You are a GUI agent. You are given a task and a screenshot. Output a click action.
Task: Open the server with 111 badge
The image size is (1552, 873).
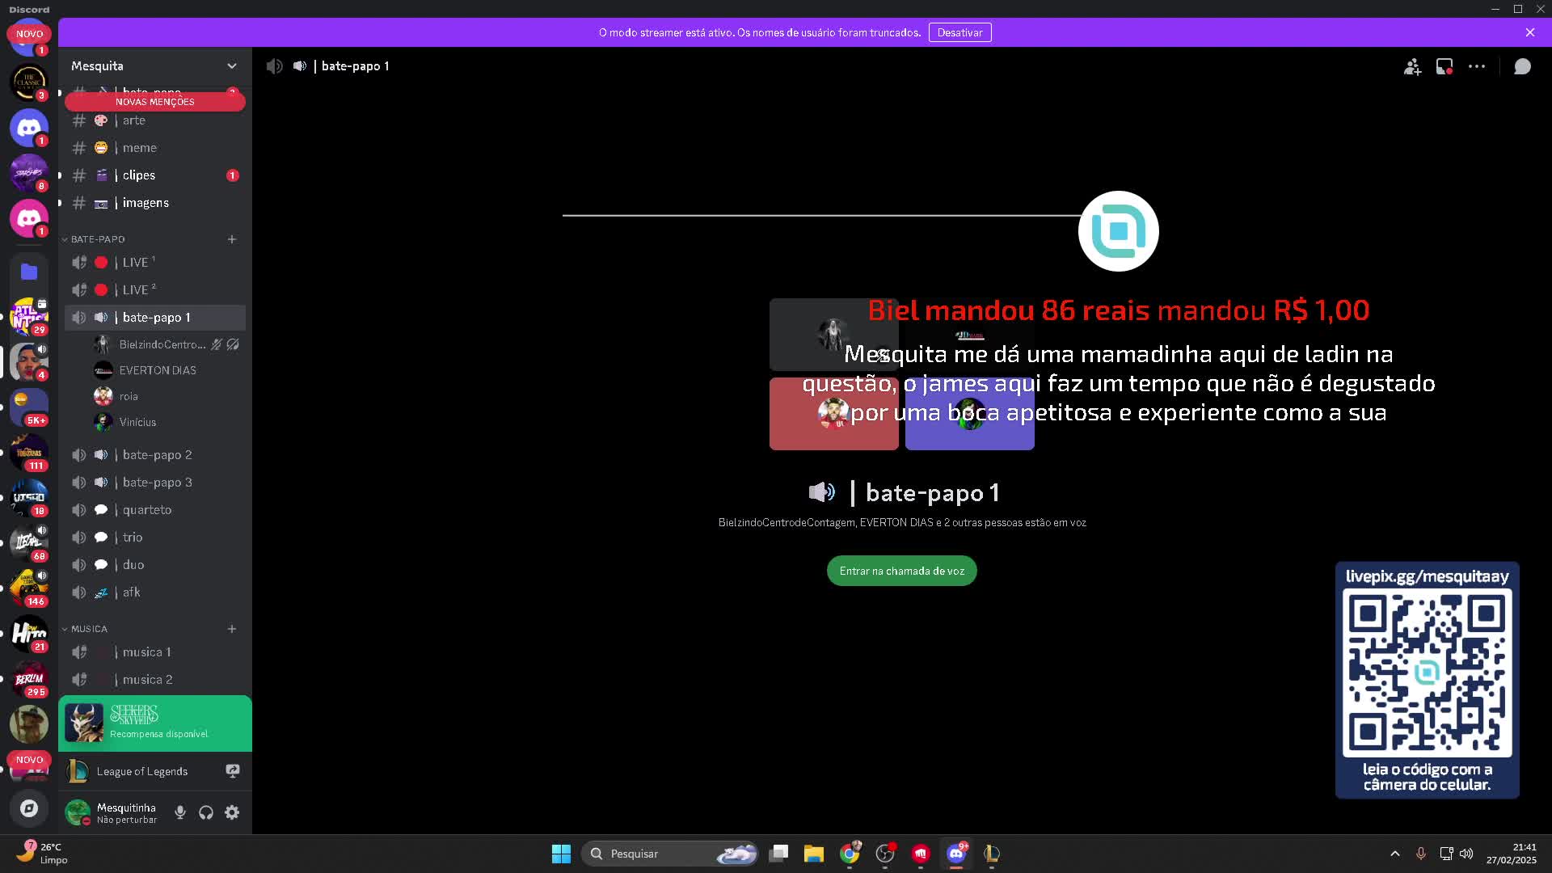pos(29,453)
